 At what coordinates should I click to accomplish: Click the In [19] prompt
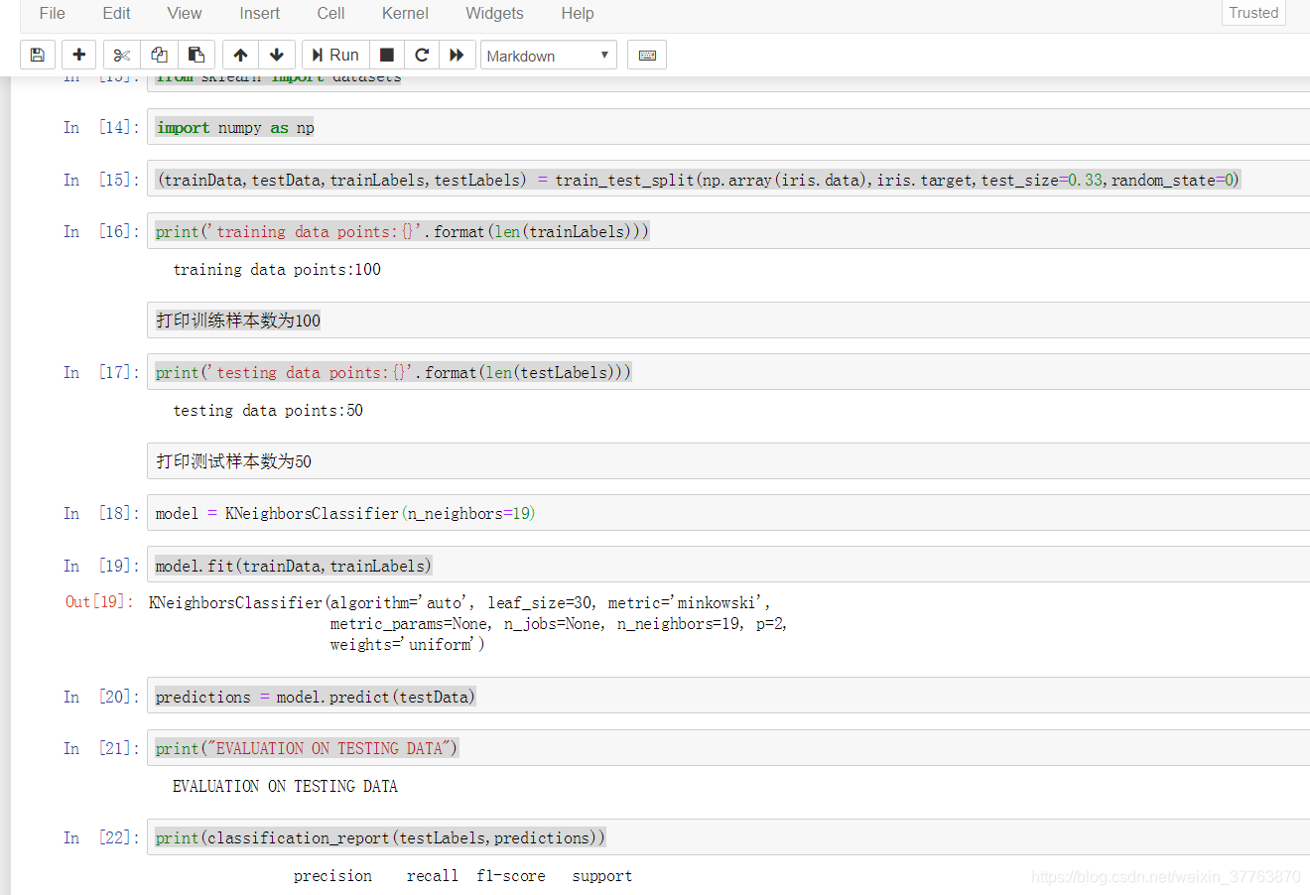[101, 566]
